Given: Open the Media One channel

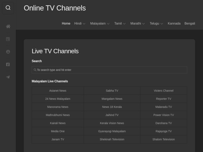Looking at the screenshot, I should [x=58, y=131].
